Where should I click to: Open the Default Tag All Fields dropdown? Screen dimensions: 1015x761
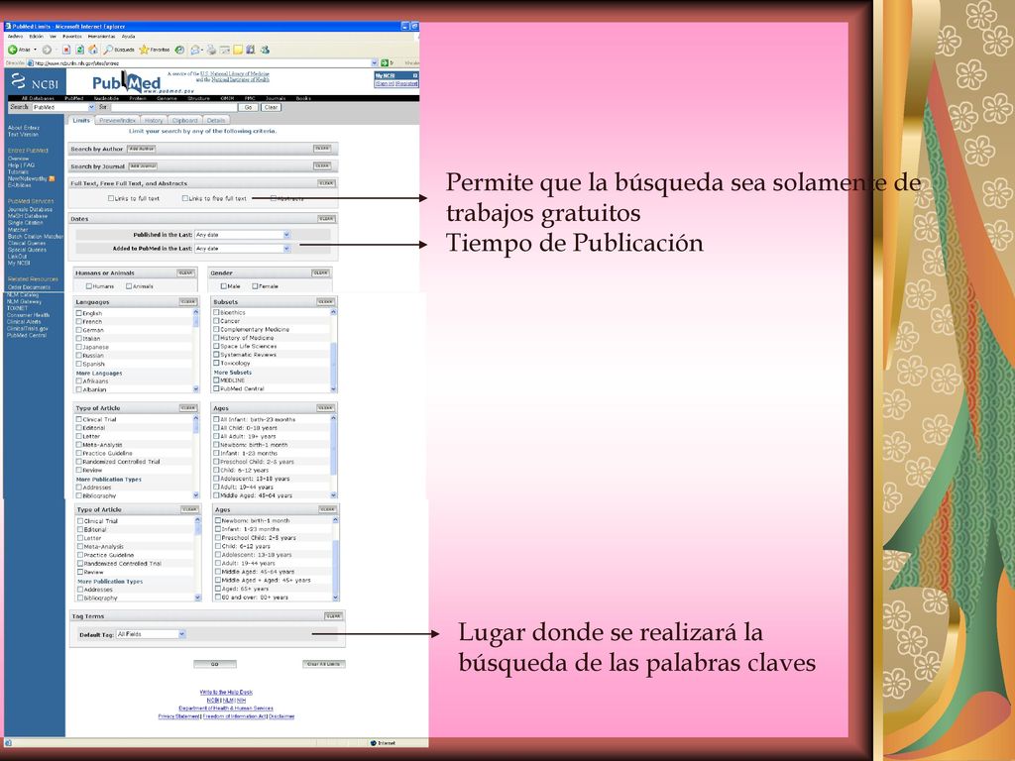pos(151,634)
